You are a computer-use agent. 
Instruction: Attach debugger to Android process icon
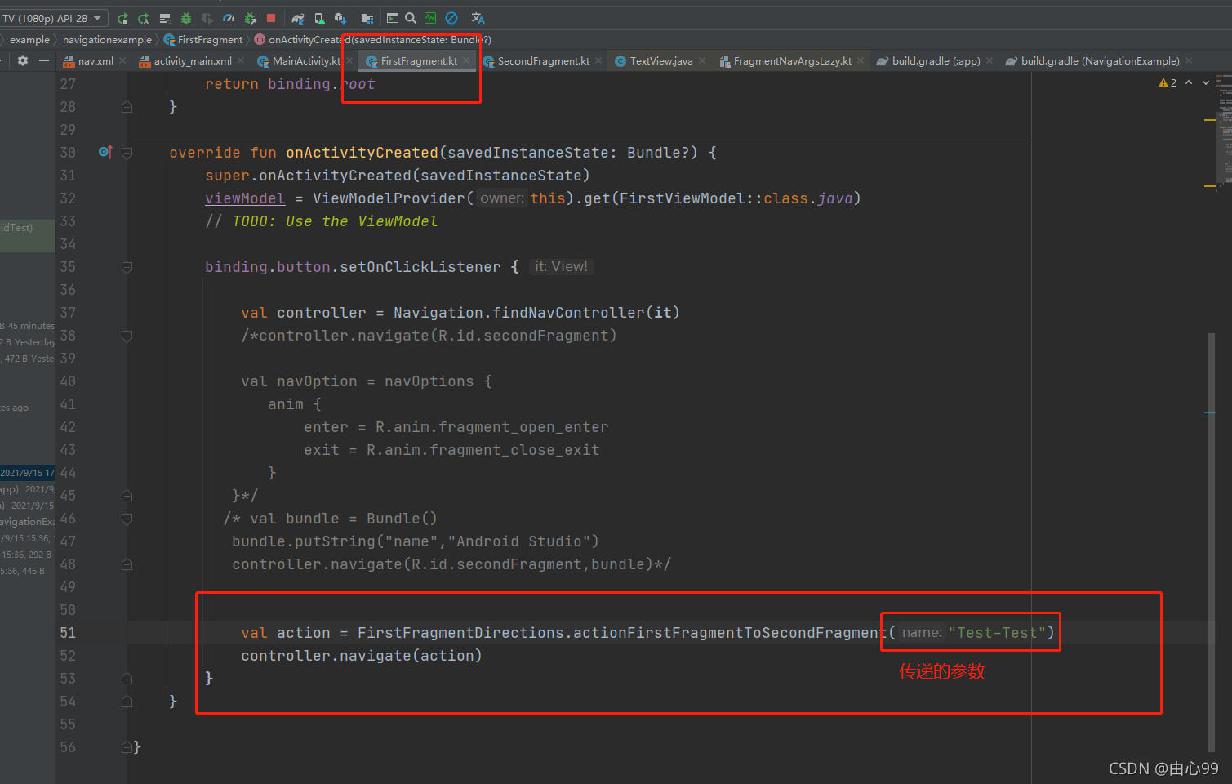coord(252,17)
